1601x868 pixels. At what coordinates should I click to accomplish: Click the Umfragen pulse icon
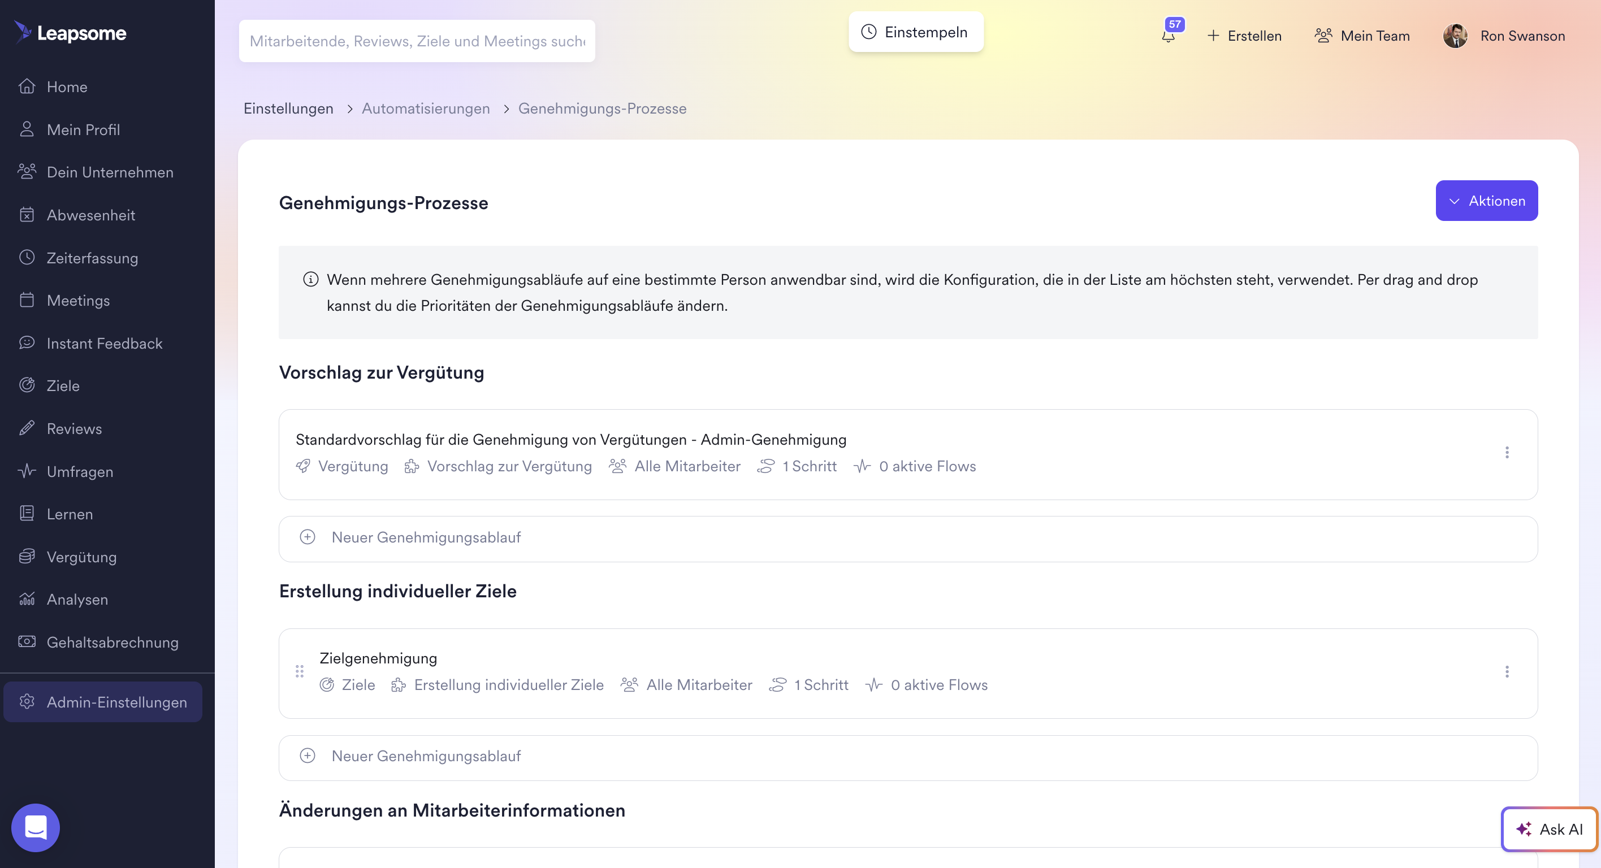[27, 471]
